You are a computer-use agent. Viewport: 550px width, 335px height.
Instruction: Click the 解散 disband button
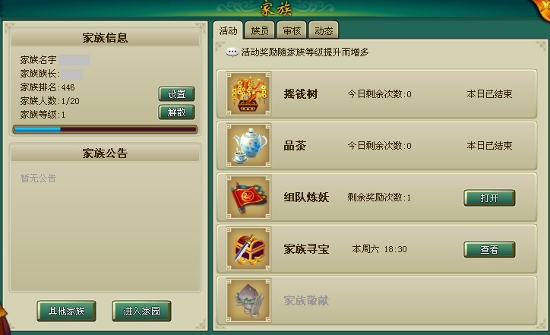[x=176, y=112]
